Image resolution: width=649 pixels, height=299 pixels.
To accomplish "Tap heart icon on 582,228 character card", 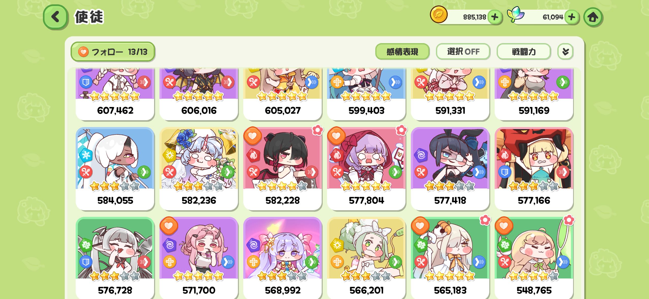I will click(252, 136).
